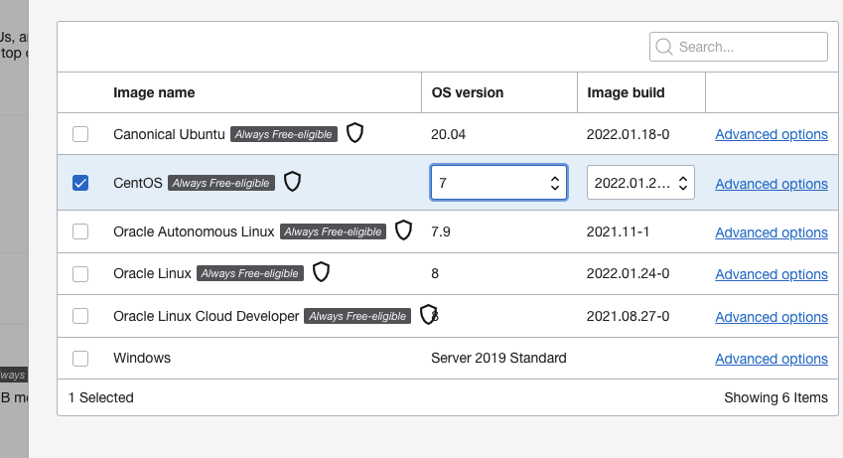The height and width of the screenshot is (458, 843).
Task: Click the Showing 6 Items text
Action: pos(775,397)
